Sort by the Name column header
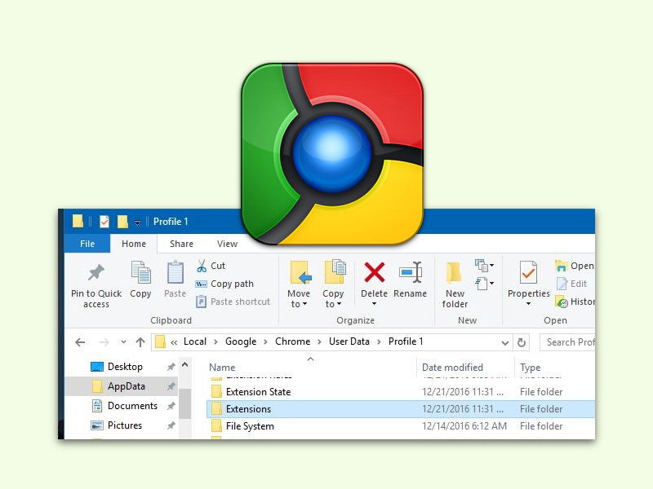The width and height of the screenshot is (653, 489). click(222, 368)
